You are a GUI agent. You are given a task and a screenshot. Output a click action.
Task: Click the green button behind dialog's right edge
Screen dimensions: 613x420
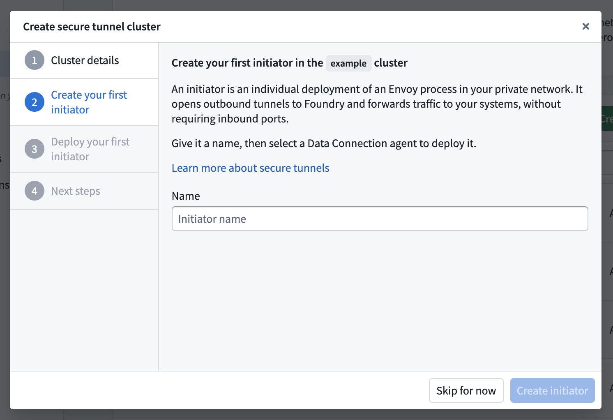607,119
